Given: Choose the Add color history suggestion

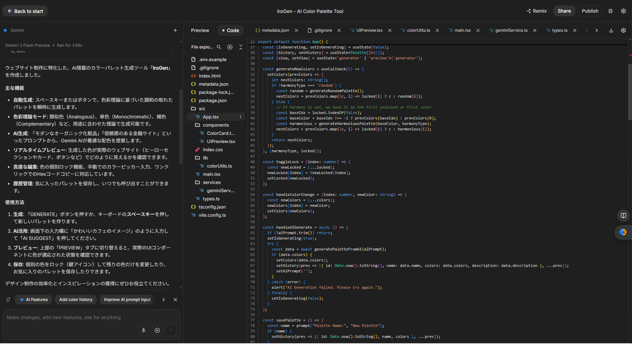Looking at the screenshot, I should pos(76,300).
